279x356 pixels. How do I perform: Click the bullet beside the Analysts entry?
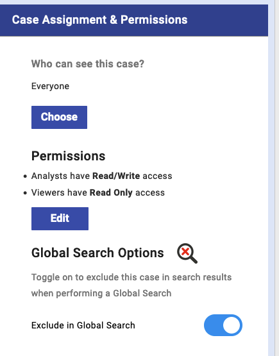tap(25, 176)
